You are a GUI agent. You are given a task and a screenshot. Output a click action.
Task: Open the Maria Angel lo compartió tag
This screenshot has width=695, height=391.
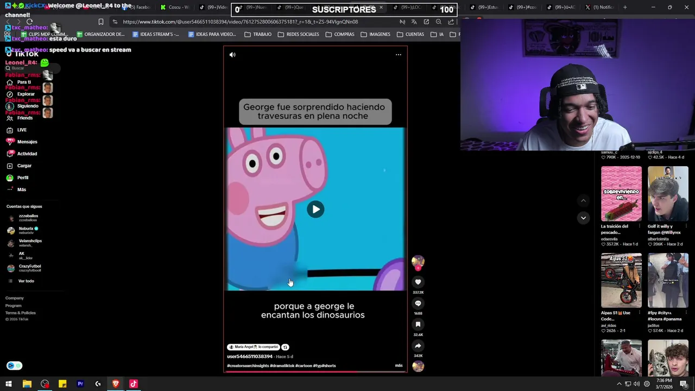tap(253, 347)
